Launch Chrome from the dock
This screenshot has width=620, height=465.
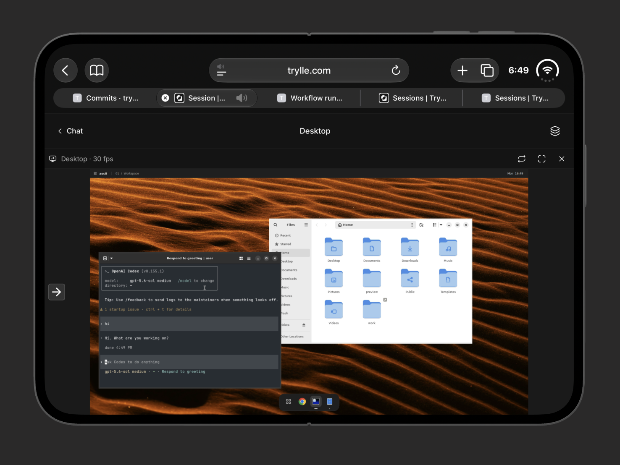click(x=302, y=402)
